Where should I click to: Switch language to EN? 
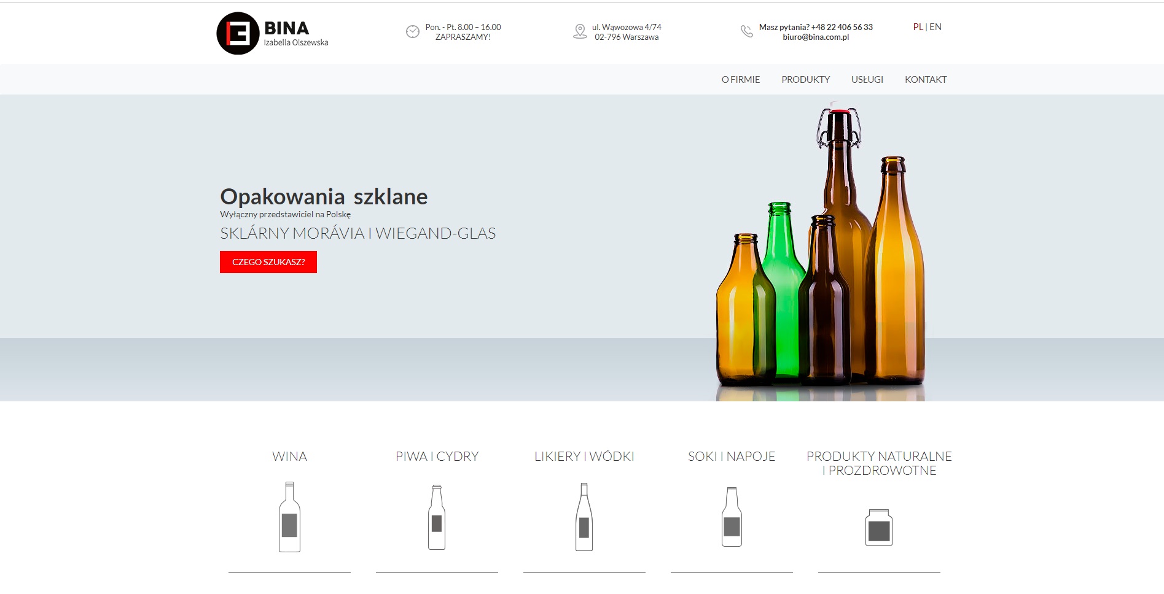pyautogui.click(x=935, y=27)
